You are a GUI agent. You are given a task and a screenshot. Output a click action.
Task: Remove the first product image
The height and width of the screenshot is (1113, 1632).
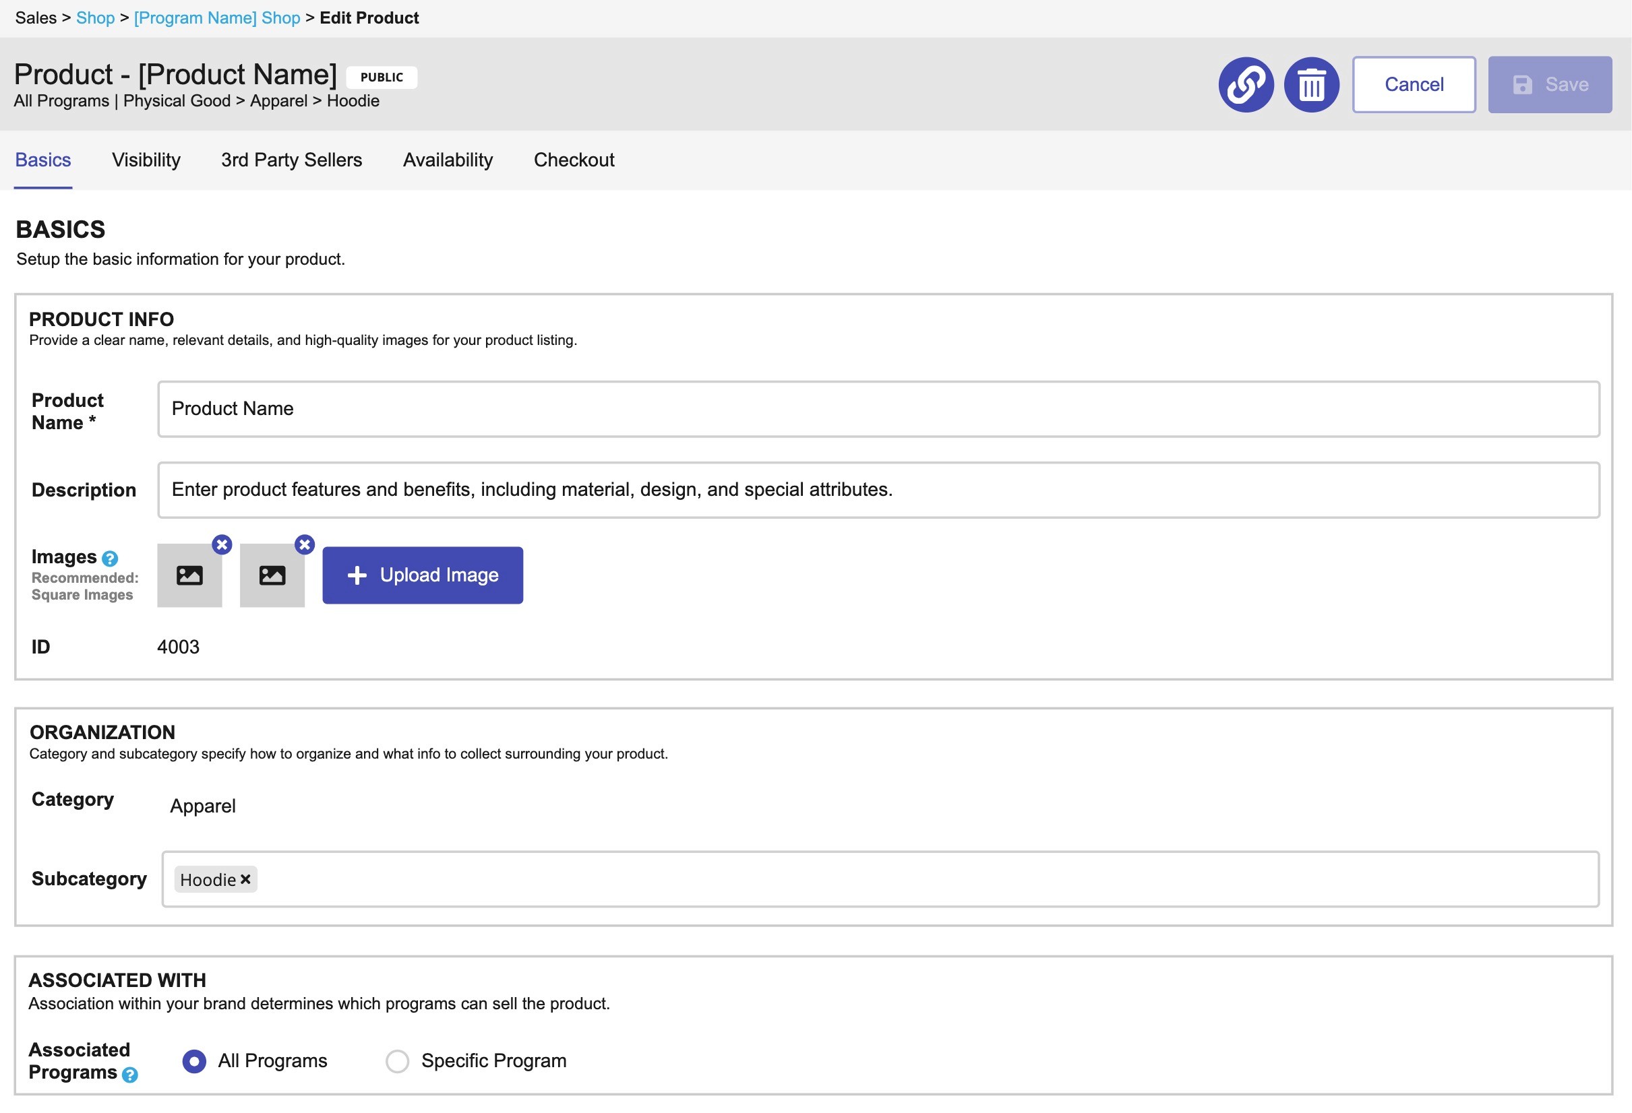(222, 544)
